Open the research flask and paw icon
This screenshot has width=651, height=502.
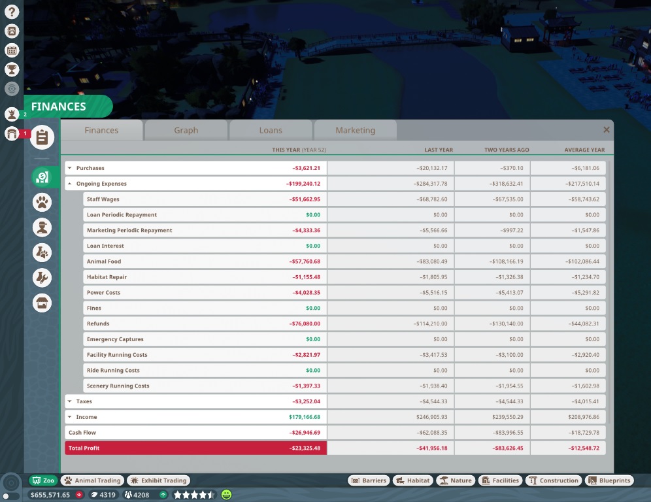pos(42,252)
